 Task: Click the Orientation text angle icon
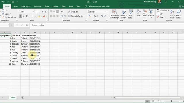tap(62, 11)
